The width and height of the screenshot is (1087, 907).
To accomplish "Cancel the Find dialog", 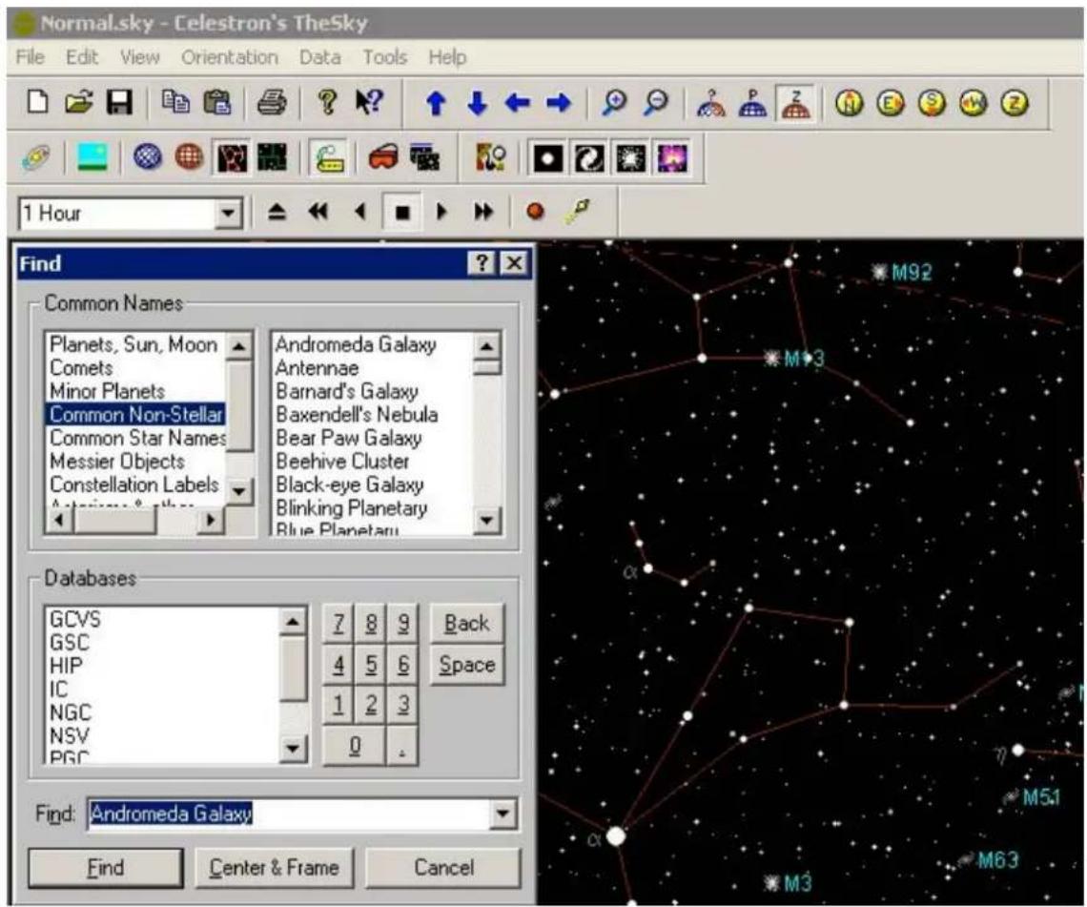I will 443,868.
